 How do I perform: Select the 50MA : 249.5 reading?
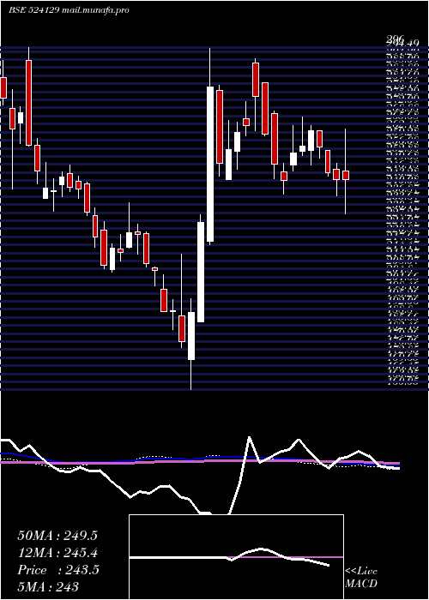click(x=57, y=536)
